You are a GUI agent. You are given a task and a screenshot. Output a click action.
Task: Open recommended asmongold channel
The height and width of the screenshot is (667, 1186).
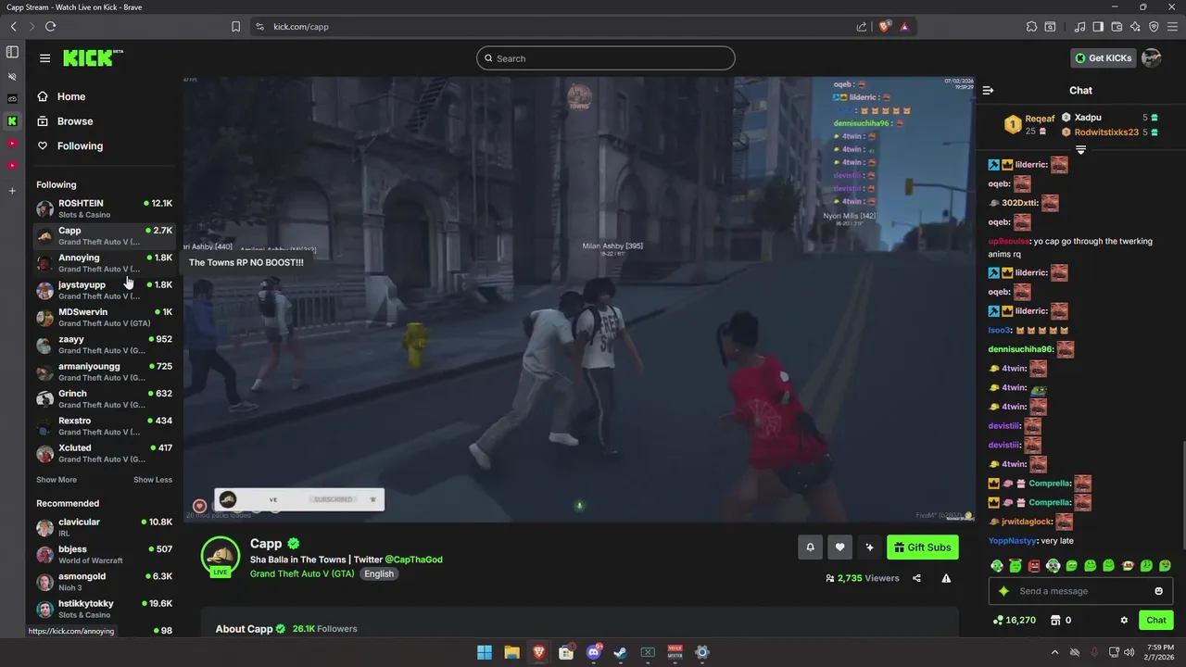point(104,582)
